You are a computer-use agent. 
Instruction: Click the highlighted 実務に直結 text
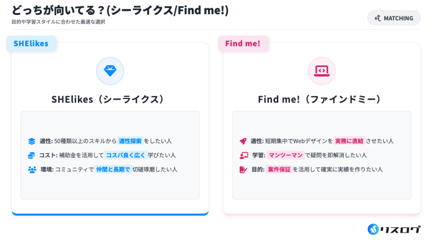pyautogui.click(x=349, y=141)
